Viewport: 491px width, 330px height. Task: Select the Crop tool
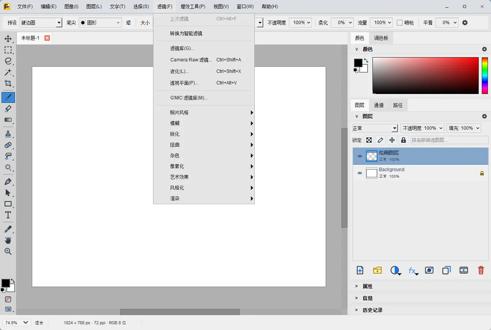[8, 83]
